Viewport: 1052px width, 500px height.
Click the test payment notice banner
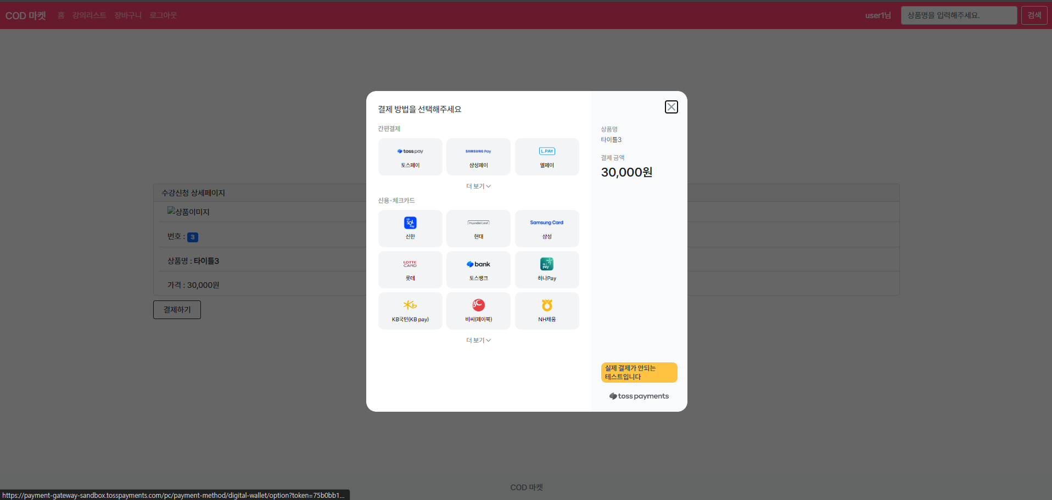[639, 373]
